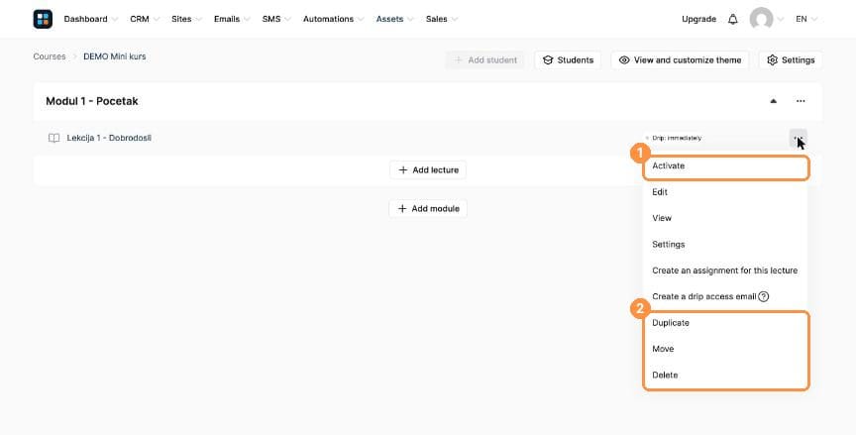Select View in the lecture menu
This screenshot has width=856, height=435.
725,218
